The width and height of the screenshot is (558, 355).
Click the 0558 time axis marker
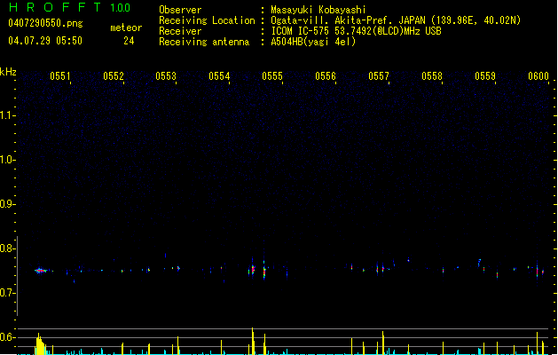432,76
